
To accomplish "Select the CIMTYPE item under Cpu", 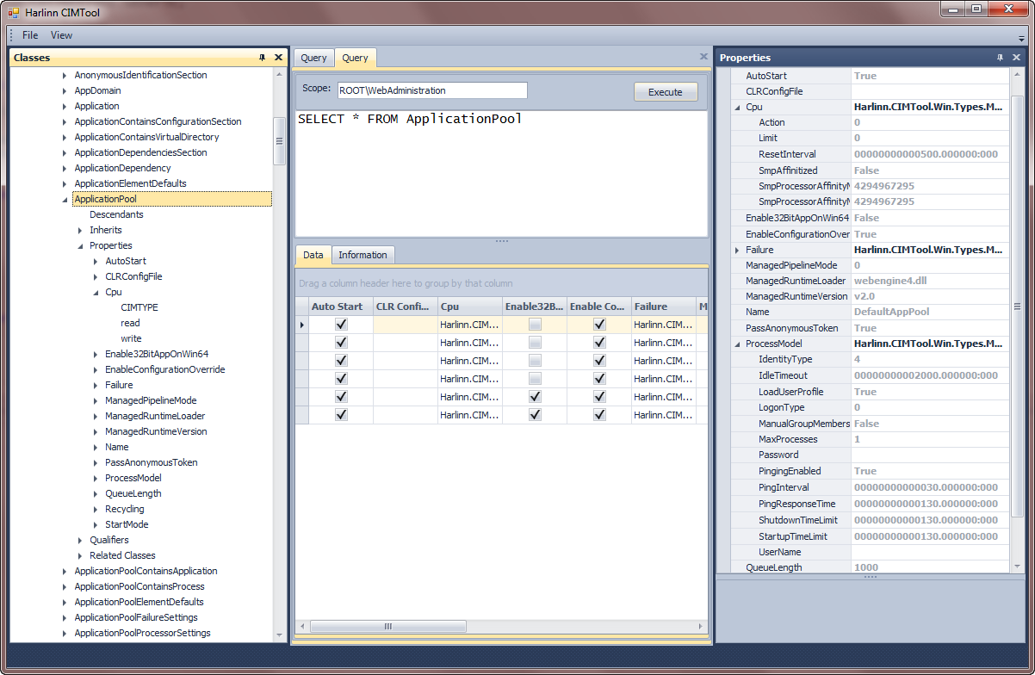I will click(x=139, y=307).
